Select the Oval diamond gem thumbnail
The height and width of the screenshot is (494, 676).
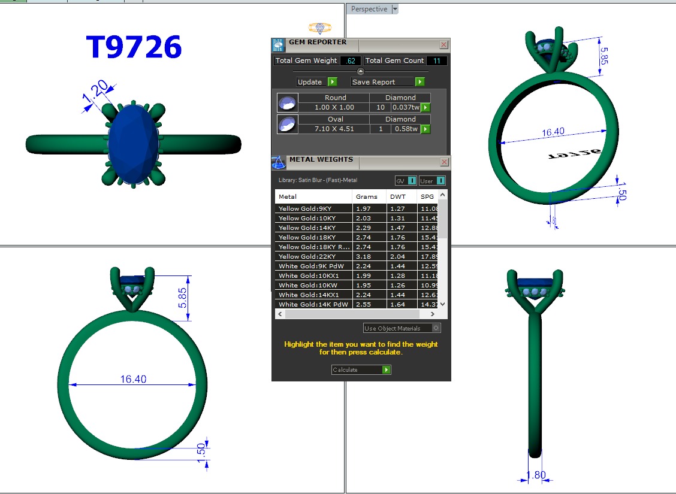click(287, 125)
